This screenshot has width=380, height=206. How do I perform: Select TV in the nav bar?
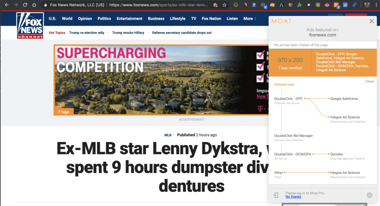[x=193, y=19]
